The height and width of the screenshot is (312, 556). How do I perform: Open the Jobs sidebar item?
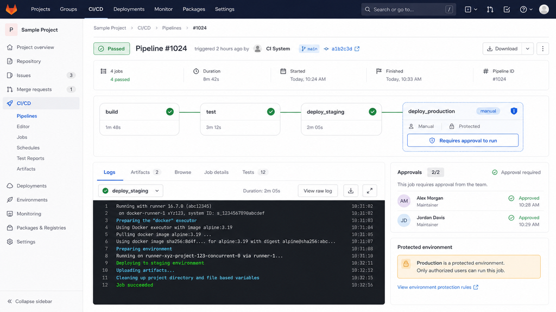tap(22, 137)
